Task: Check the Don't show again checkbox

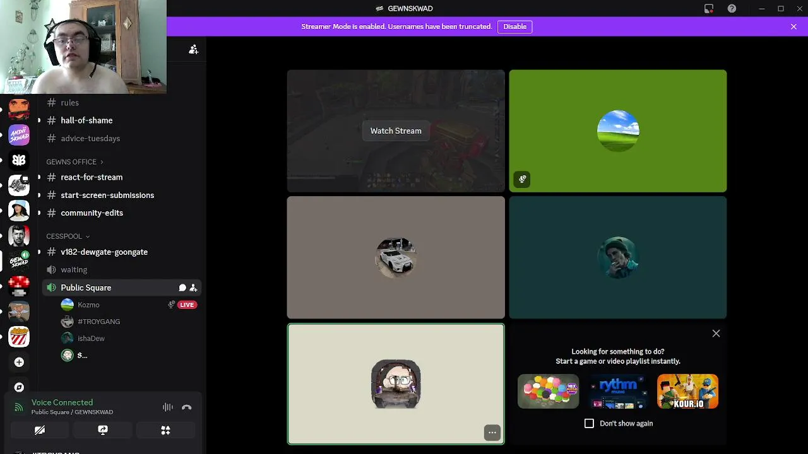Action: tap(589, 424)
